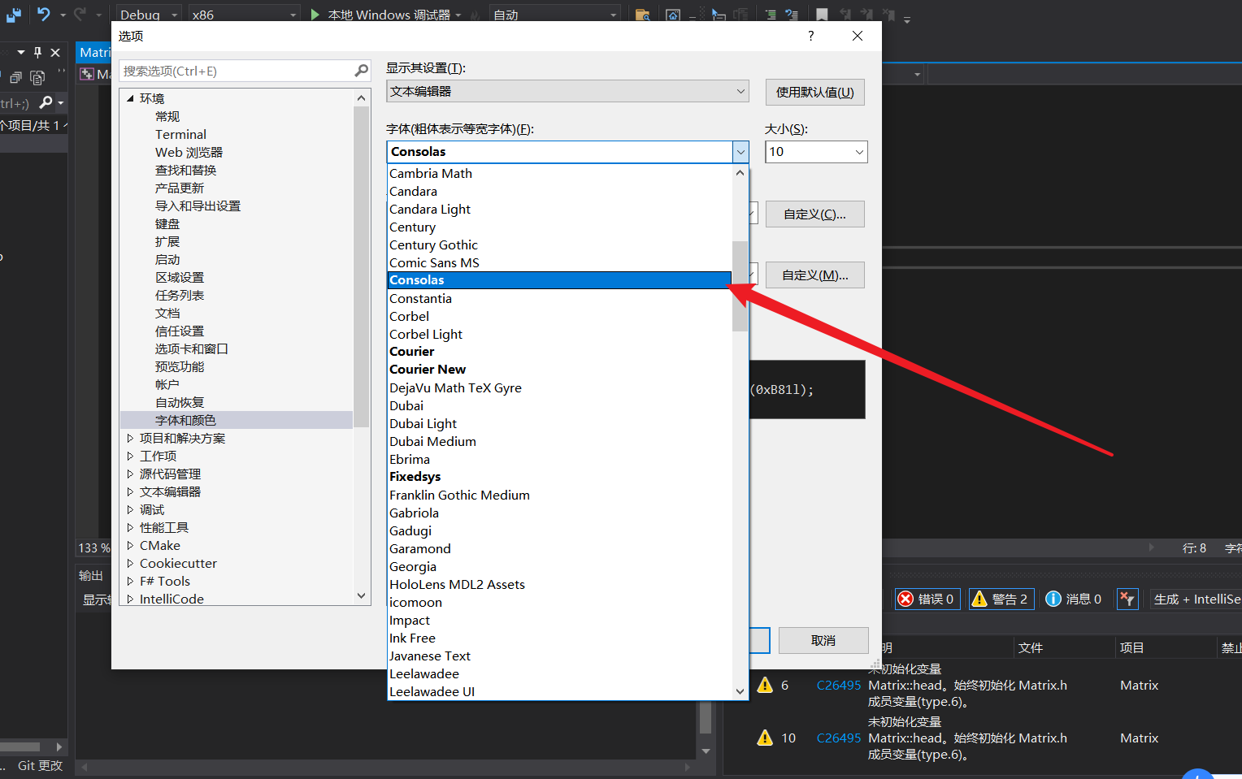The width and height of the screenshot is (1242, 779).
Task: Open toolbar overflow options arrow at top right
Action: pos(907,19)
